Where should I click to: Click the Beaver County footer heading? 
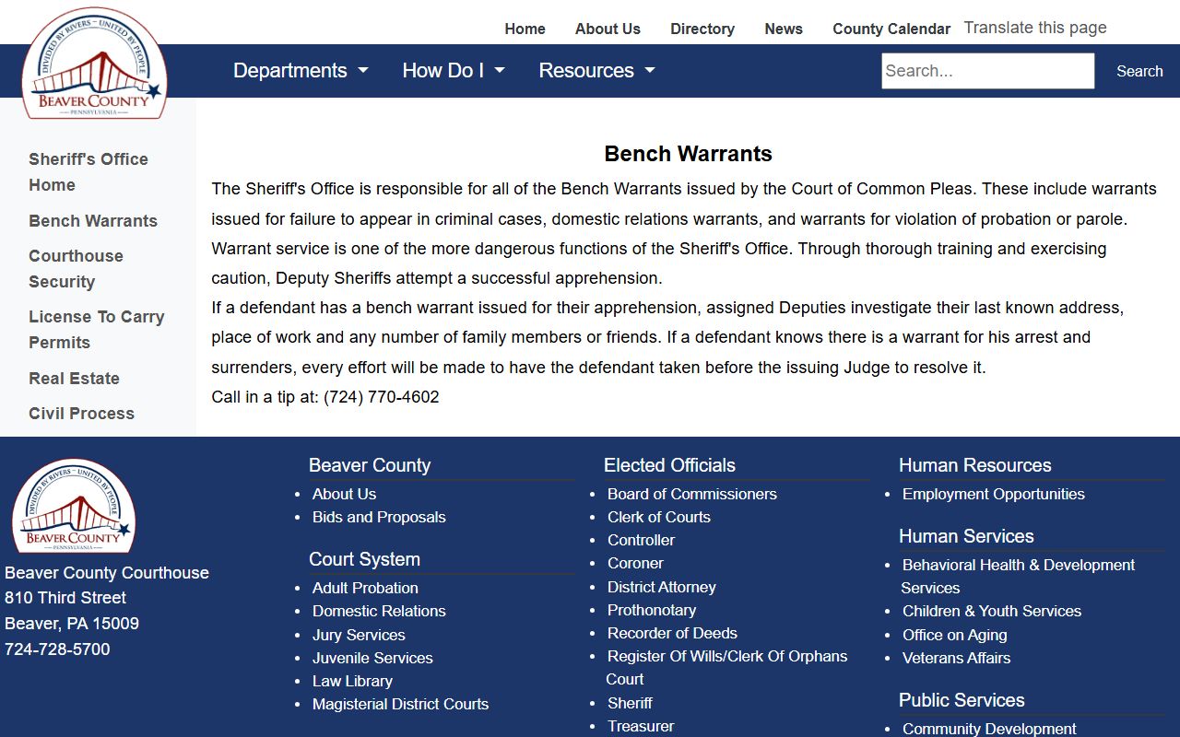[370, 465]
